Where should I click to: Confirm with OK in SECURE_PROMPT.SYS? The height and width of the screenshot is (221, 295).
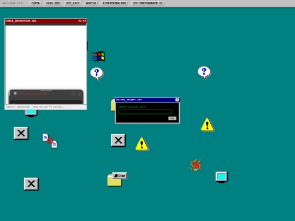click(172, 118)
